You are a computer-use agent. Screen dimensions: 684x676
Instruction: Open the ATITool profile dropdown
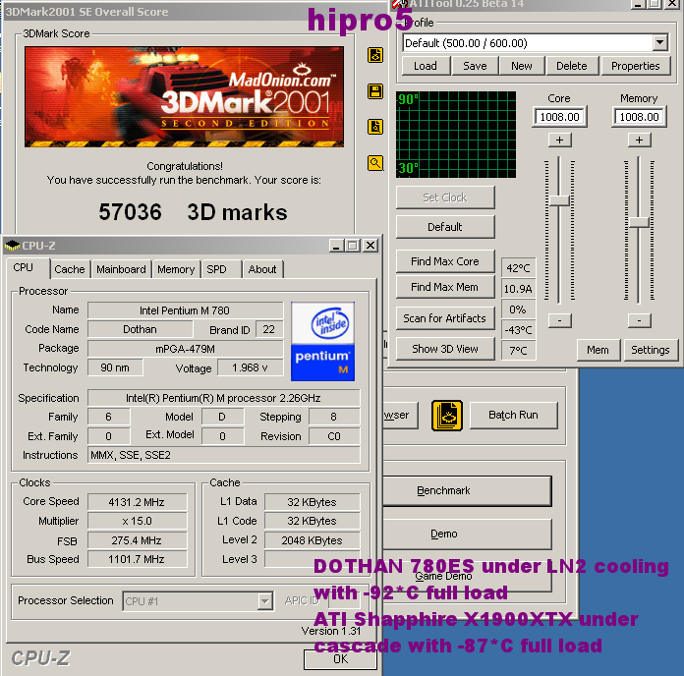tap(660, 42)
